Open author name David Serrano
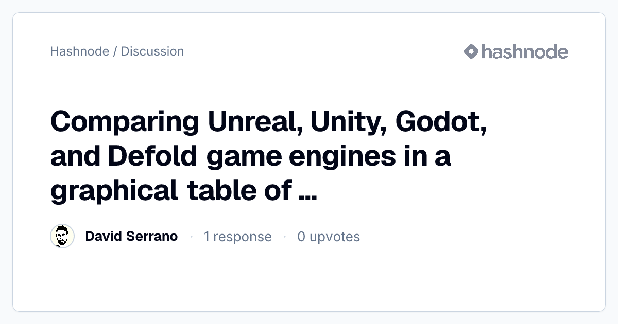 (131, 237)
